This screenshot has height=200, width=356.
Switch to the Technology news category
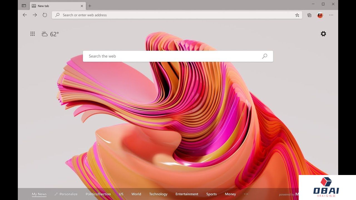pos(158,194)
